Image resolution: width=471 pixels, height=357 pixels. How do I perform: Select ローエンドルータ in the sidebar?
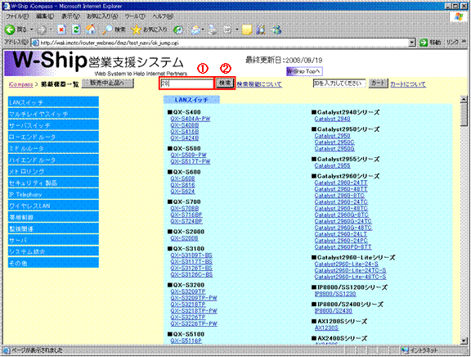pos(53,137)
